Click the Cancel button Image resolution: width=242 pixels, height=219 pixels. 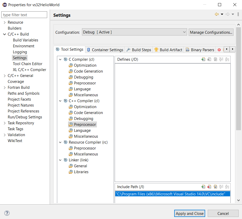(223, 213)
